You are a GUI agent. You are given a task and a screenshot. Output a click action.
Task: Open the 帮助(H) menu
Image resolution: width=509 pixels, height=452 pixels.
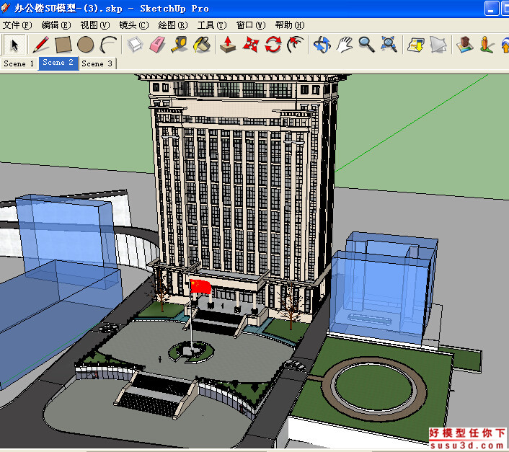coord(290,25)
